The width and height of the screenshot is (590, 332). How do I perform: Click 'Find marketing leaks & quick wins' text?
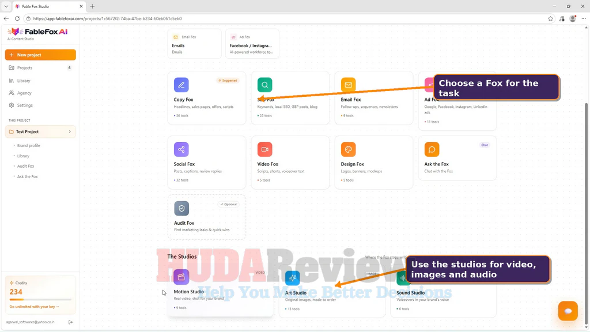(x=202, y=230)
